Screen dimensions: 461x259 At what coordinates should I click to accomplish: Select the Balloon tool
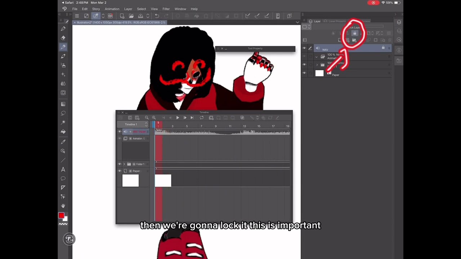[x=63, y=178]
